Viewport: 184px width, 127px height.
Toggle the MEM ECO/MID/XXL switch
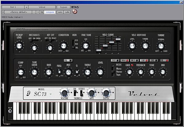[x=73, y=44]
